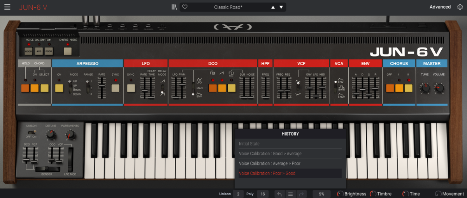Viewport: 467px width, 198px height.
Task: Click the 5% CPU meter
Action: tap(322, 194)
